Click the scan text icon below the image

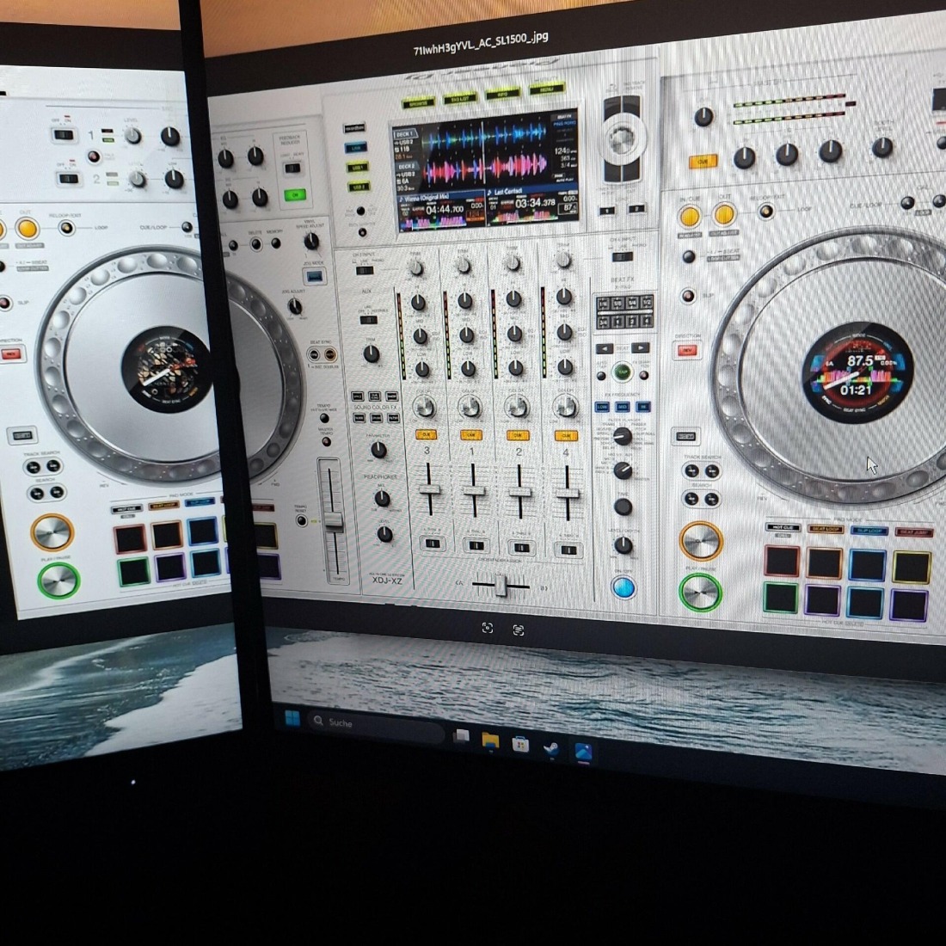(519, 630)
